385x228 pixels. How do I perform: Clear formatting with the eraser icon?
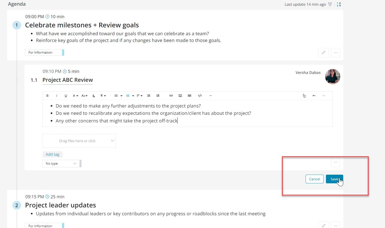304,96
